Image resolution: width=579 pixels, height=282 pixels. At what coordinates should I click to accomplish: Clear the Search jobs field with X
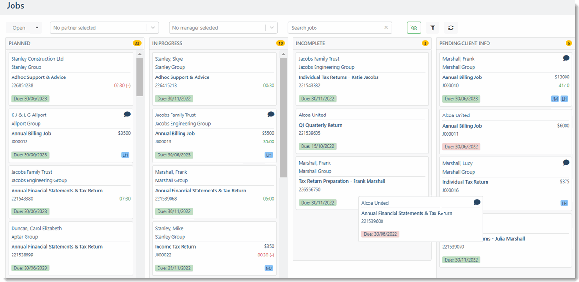coord(386,28)
